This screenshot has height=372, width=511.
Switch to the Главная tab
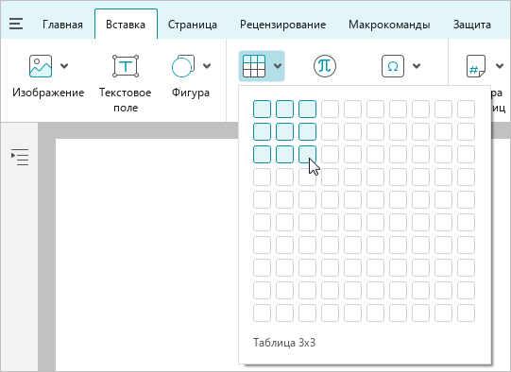pos(62,25)
